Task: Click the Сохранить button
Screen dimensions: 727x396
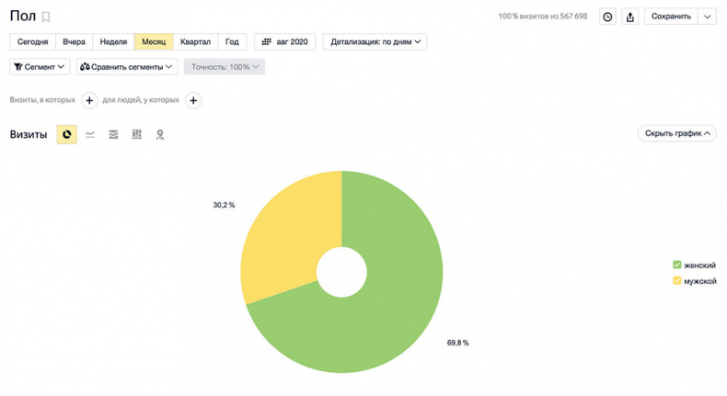Action: pyautogui.click(x=671, y=17)
